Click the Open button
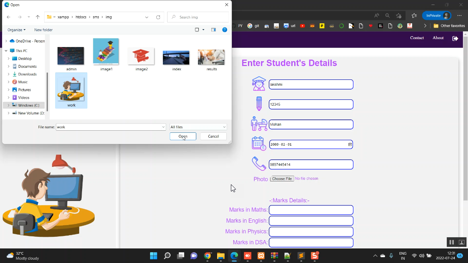The image size is (468, 263). click(183, 136)
